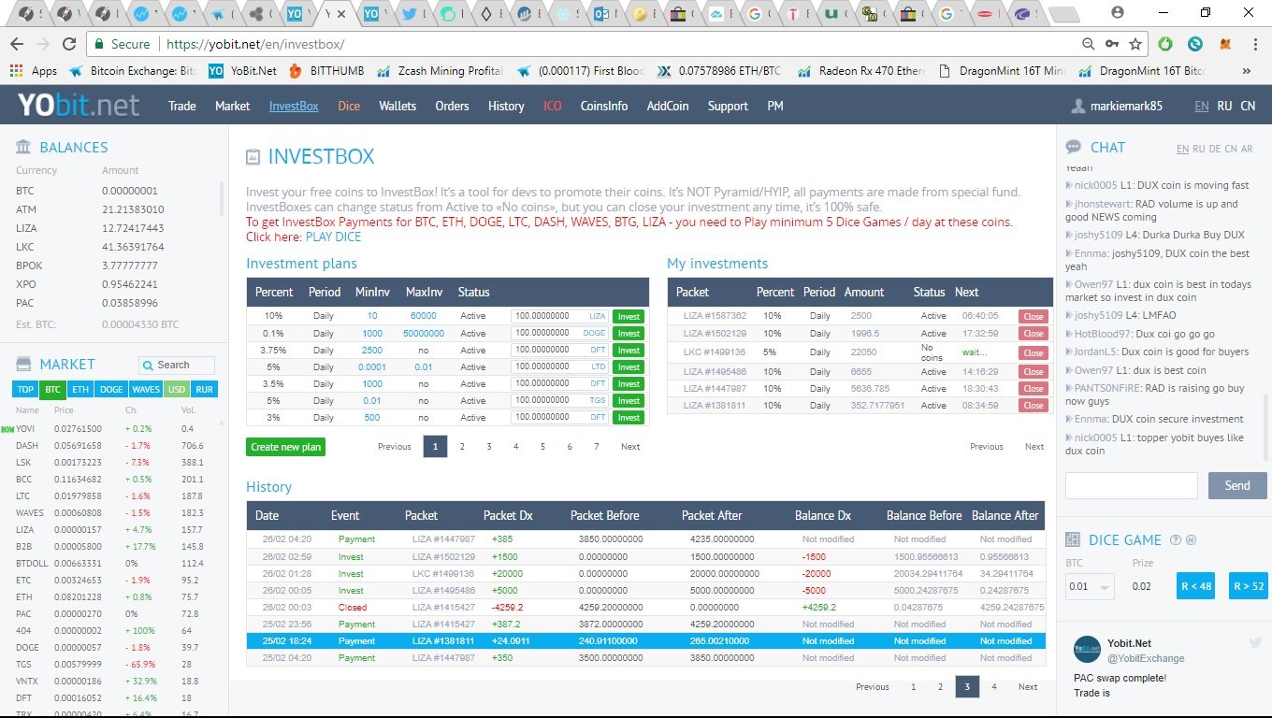1272x718 pixels.
Task: Click the InvestBox document icon
Action: point(253,157)
